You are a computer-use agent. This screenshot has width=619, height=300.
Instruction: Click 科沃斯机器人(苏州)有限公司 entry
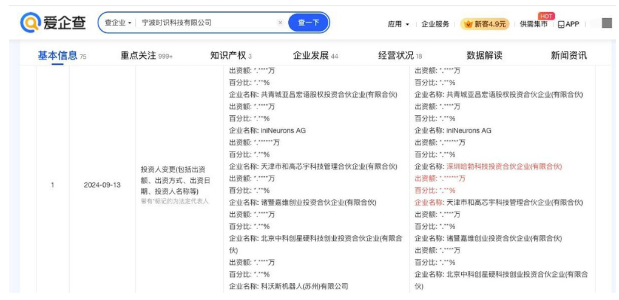point(305,286)
